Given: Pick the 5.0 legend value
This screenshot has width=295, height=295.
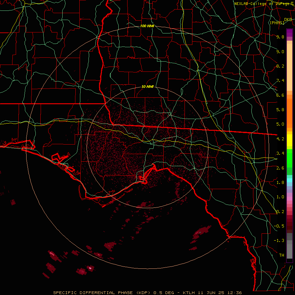Looking at the screenshot, I should click(x=280, y=124).
